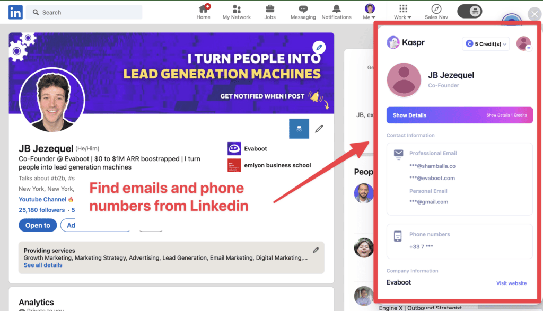Click the LinkedIn logo
The image size is (543, 311).
point(15,13)
